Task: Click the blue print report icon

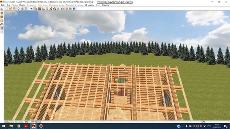Action: (x=74, y=9)
